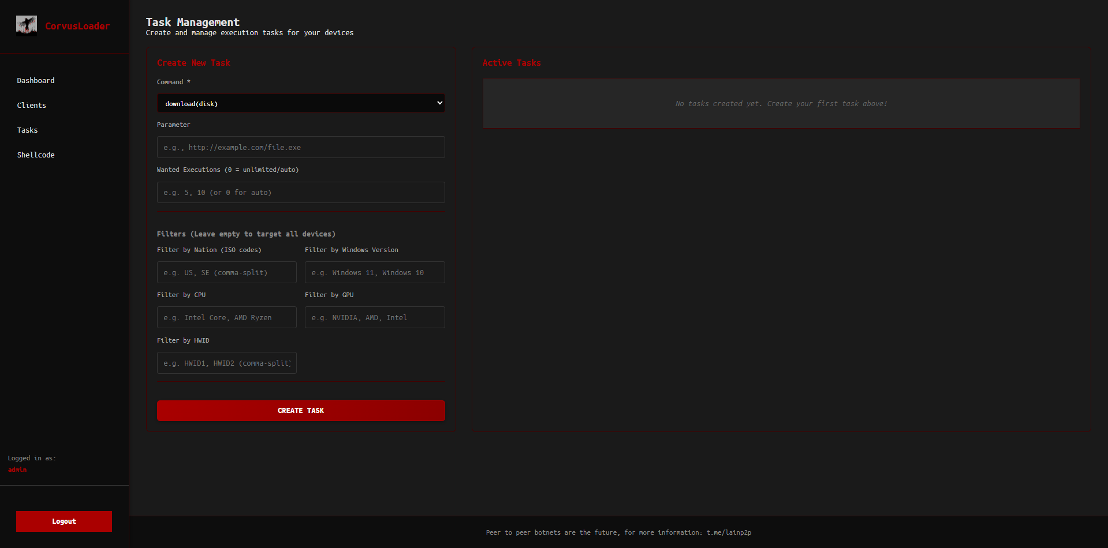
Task: Click the Logout button
Action: 64,521
